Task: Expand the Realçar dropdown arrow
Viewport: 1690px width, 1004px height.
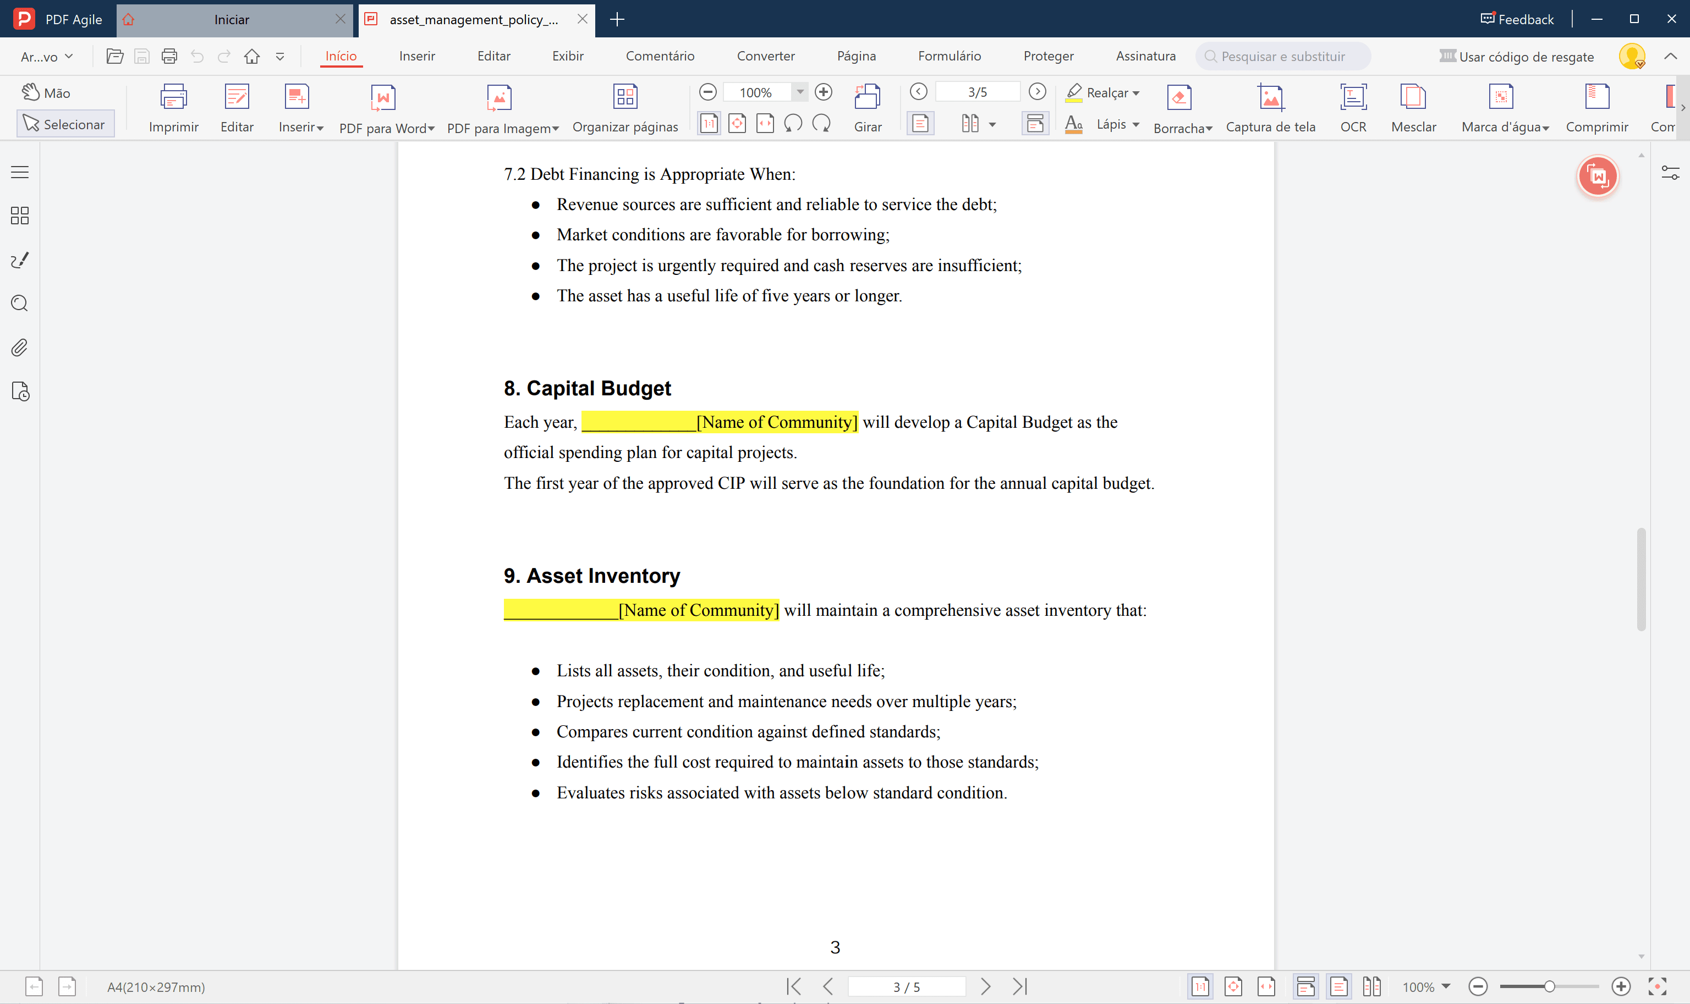Action: [x=1137, y=93]
